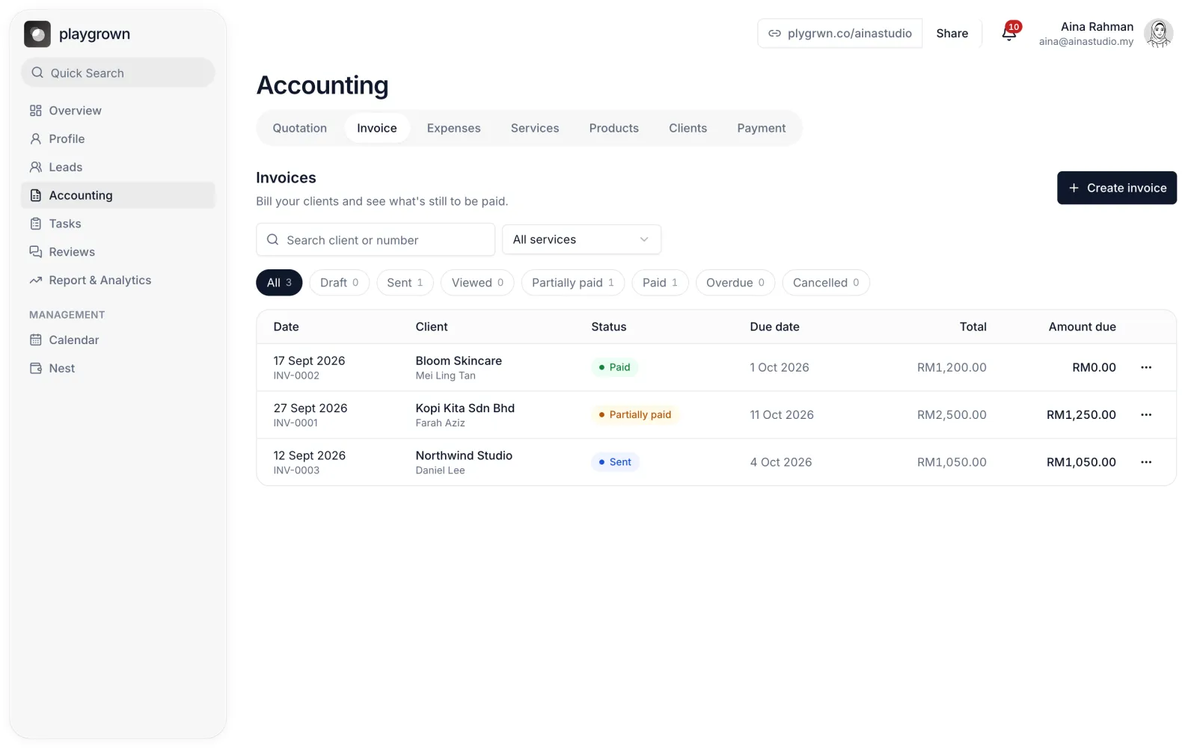Click the playgrown logo icon
1197x748 pixels.
click(x=37, y=34)
